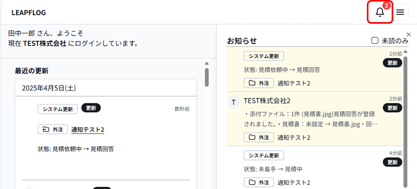Click the LEAPFLOG logo
Image resolution: width=417 pixels, height=189 pixels.
click(28, 12)
